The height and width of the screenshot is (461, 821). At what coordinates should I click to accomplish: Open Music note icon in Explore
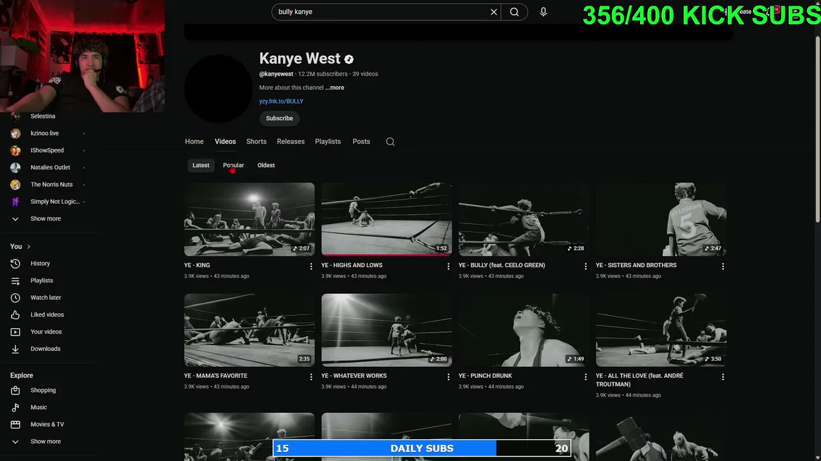(x=16, y=407)
